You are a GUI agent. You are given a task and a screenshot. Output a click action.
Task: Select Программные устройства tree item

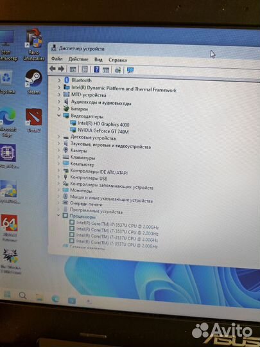click(96, 211)
